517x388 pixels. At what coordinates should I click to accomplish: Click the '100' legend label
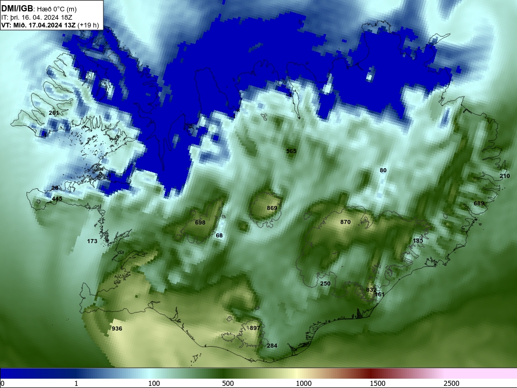pos(154,383)
